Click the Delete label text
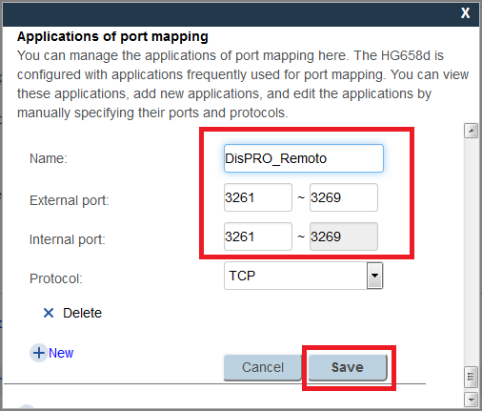This screenshot has width=482, height=411. pyautogui.click(x=82, y=313)
